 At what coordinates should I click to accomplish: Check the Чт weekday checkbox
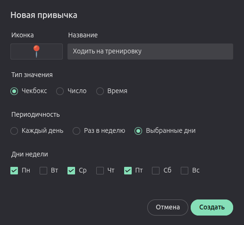pos(100,171)
